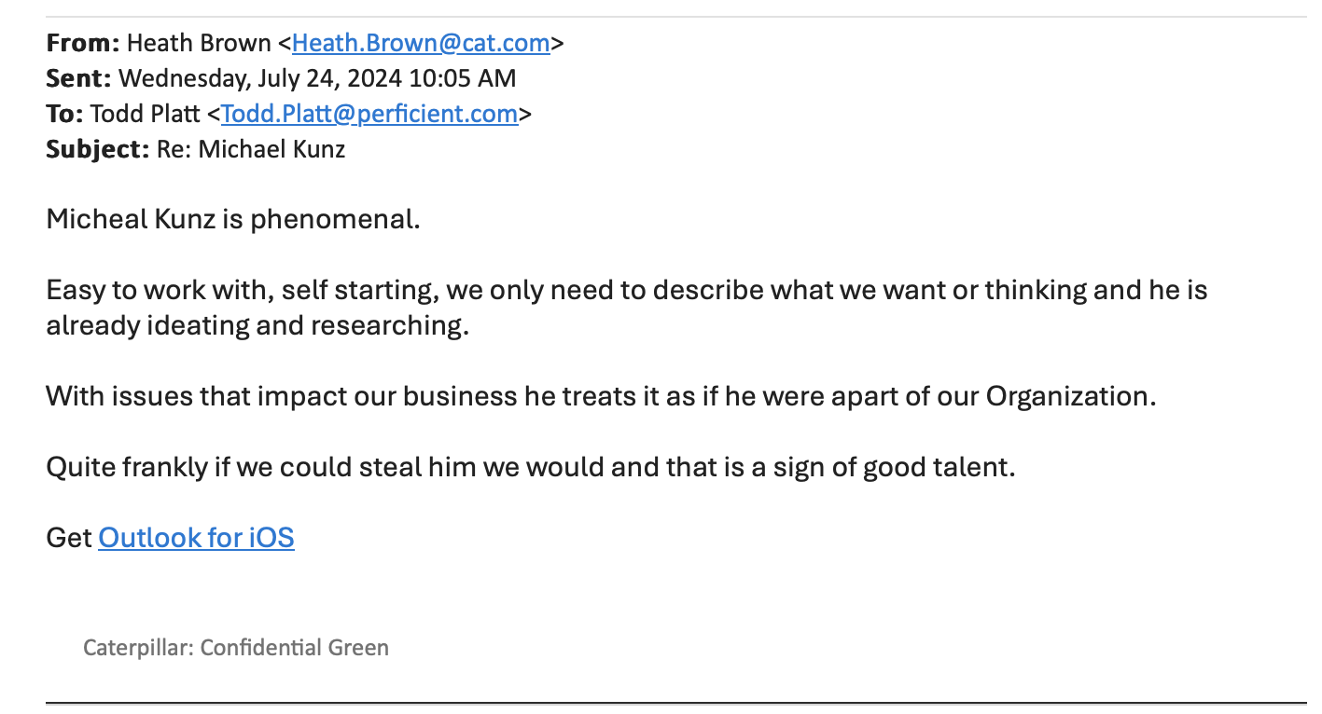
Task: Follow the Outlook for iOS link
Action: tap(196, 538)
